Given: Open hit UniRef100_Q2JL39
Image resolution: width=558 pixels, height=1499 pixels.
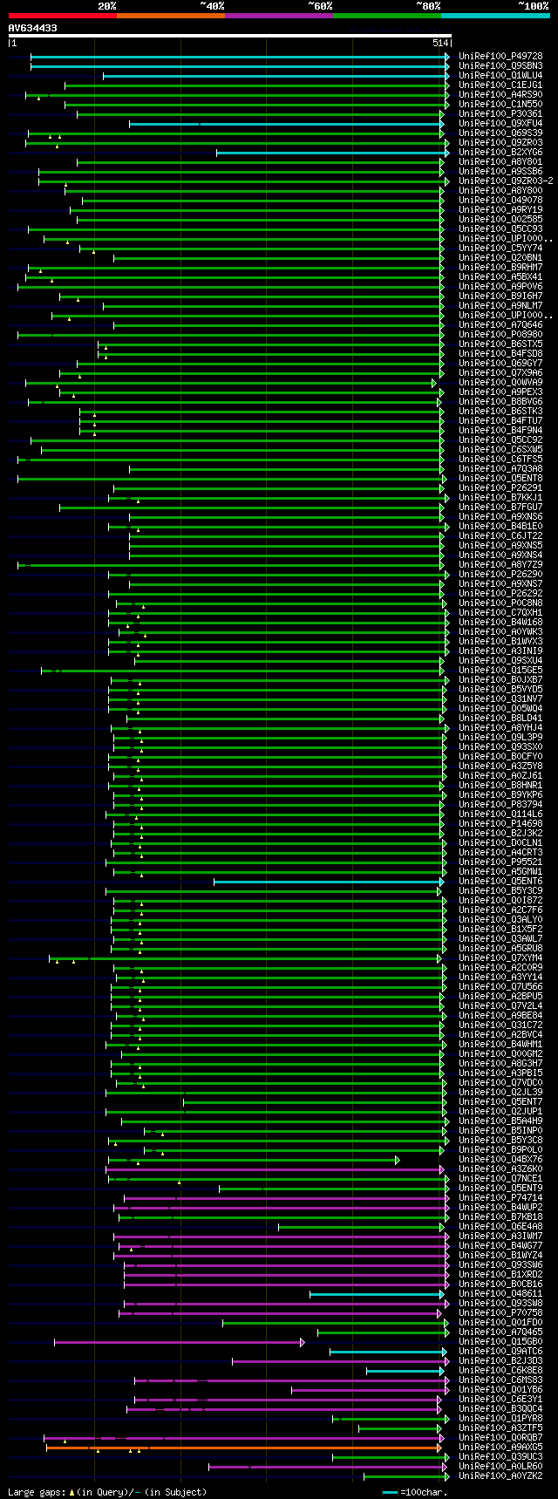Looking at the screenshot, I should pyautogui.click(x=500, y=1092).
